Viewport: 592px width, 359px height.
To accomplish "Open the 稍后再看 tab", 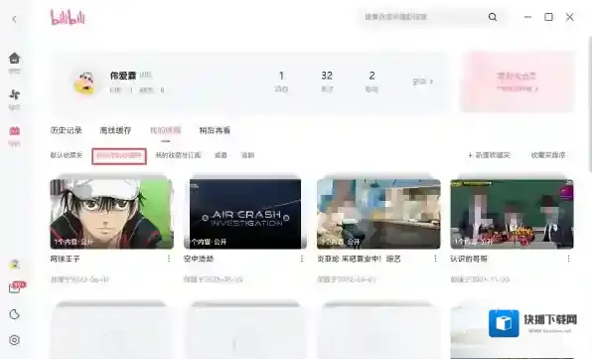I will [x=215, y=130].
